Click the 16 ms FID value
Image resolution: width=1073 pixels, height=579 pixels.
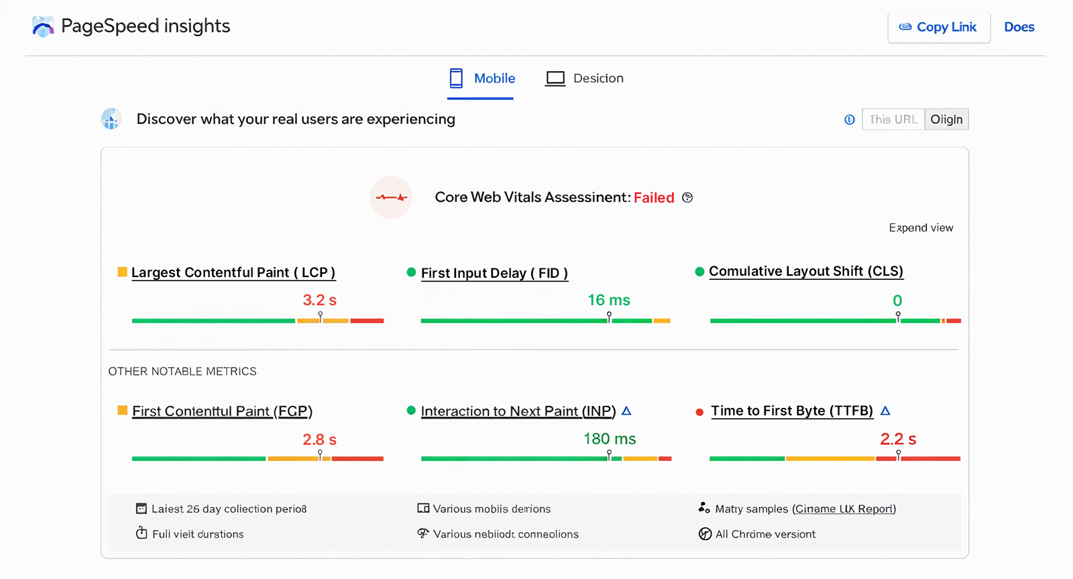(609, 300)
